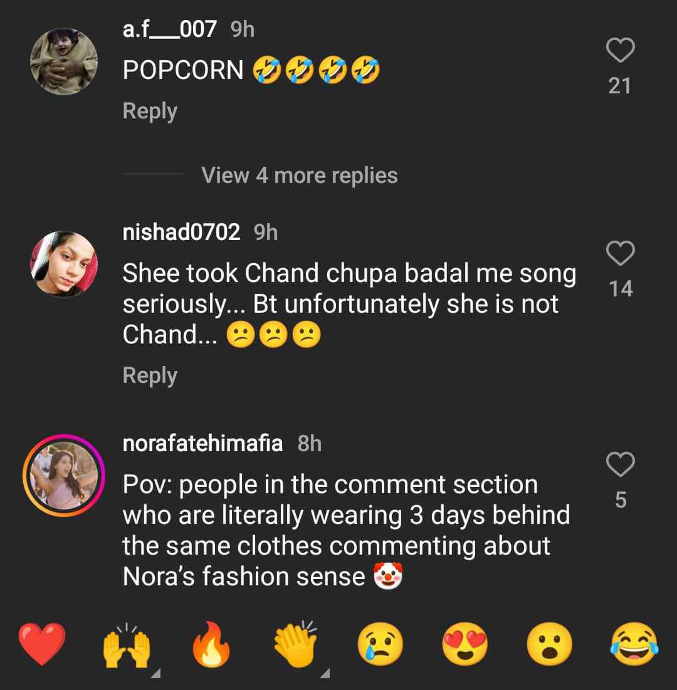Viewport: 677px width, 690px height.
Task: Reply to a.f___007's POPCORN comment
Action: tap(150, 111)
